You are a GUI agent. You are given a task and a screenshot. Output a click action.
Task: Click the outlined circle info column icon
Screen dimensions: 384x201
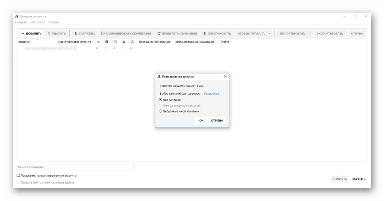pos(115,42)
